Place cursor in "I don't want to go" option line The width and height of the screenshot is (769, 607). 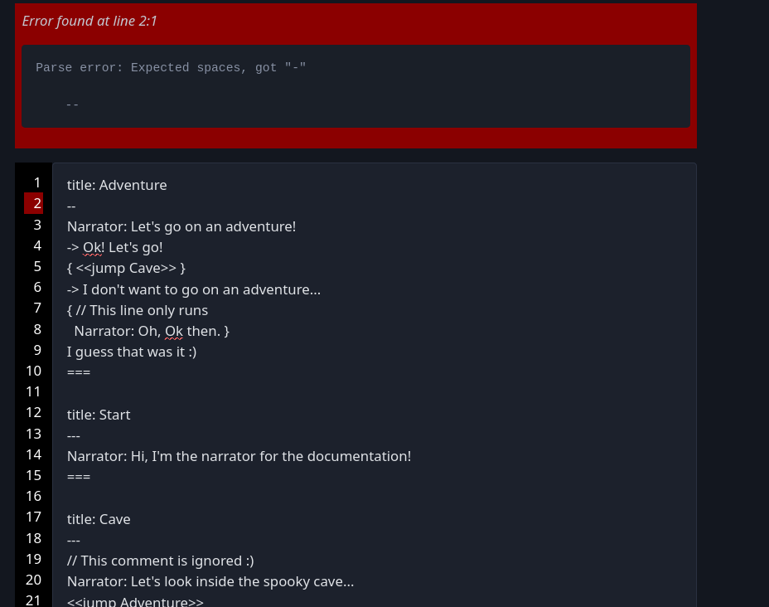coord(194,289)
